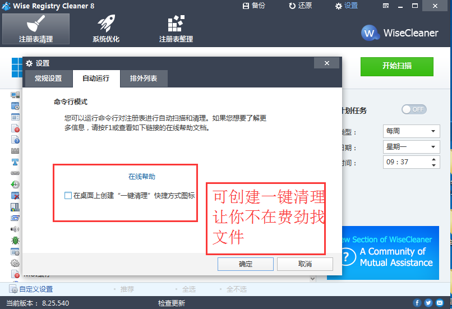This screenshot has height=309, width=452.
Task: Select the document icon with blue question mark
Action: 15,140
